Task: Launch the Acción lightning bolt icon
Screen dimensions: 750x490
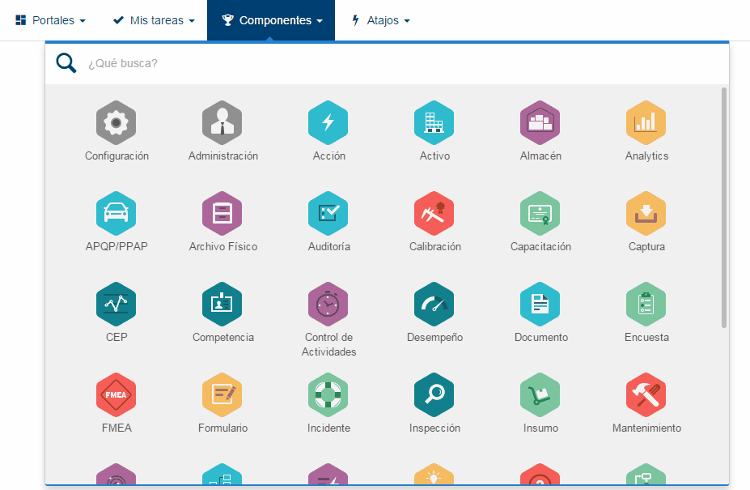Action: 328,122
